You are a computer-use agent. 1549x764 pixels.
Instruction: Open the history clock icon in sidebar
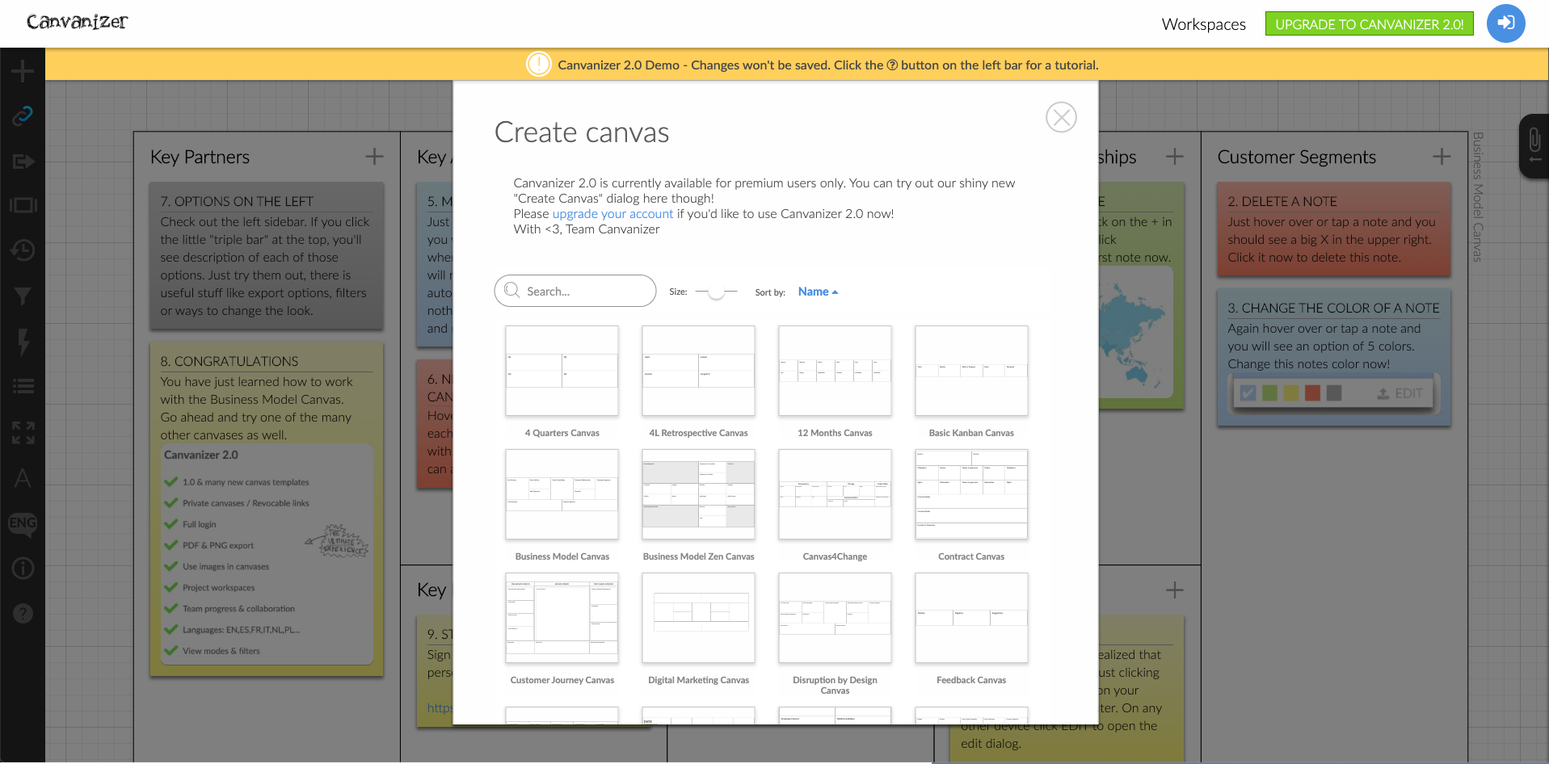[23, 250]
